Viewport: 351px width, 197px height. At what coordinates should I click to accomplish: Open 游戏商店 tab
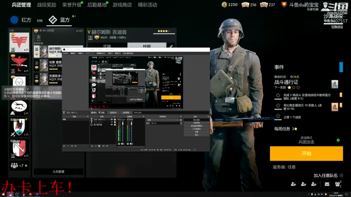coord(122,5)
